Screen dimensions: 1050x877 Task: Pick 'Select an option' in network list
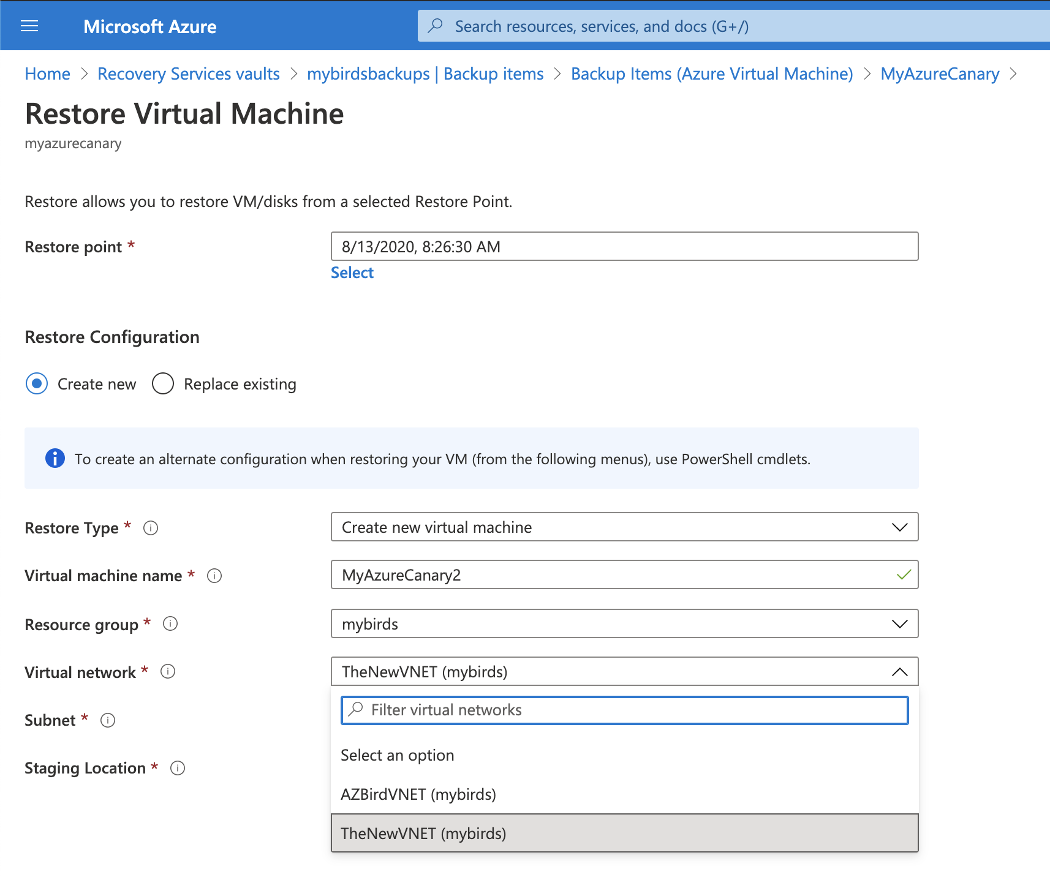coord(624,755)
